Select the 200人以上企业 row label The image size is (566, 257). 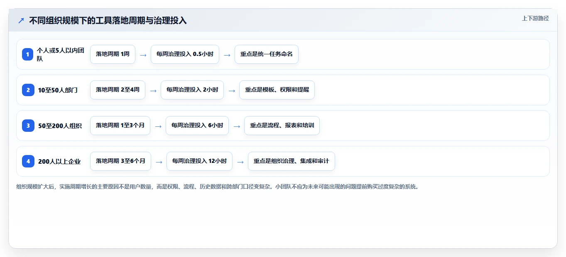click(x=59, y=161)
